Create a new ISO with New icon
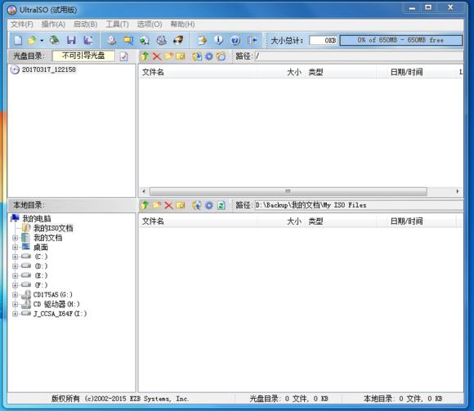The image size is (474, 411). pos(18,40)
